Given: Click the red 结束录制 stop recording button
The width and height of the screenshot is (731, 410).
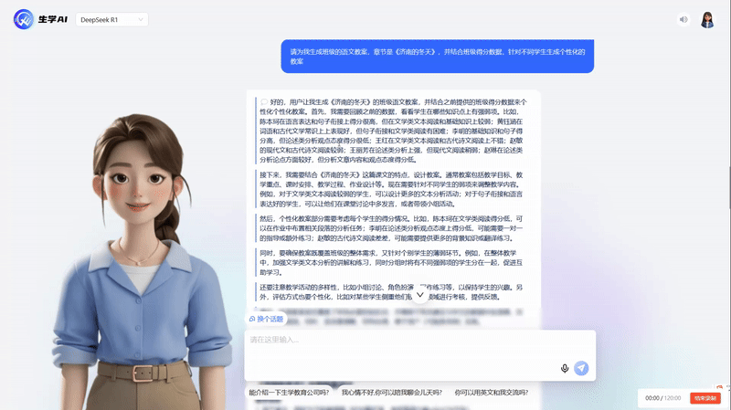Looking at the screenshot, I should tap(705, 398).
